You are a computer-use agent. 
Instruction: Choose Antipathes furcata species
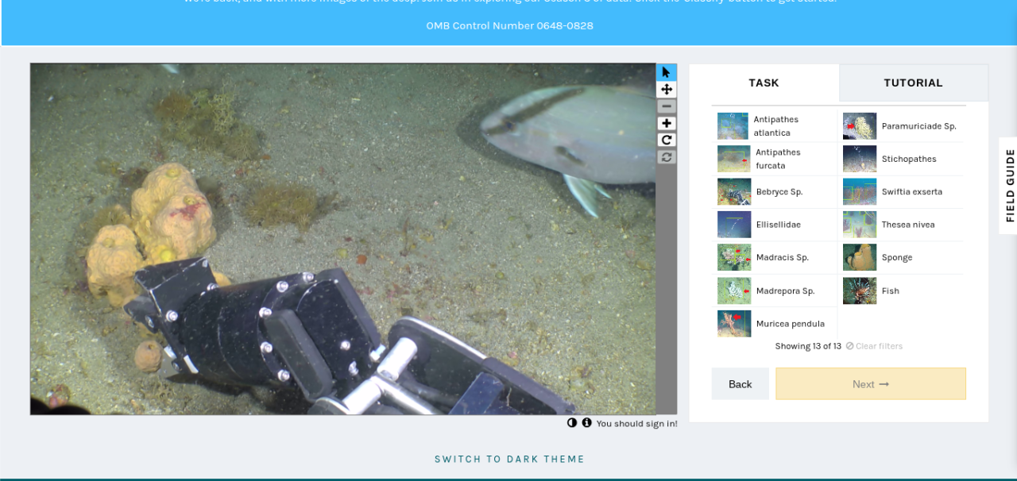point(775,159)
